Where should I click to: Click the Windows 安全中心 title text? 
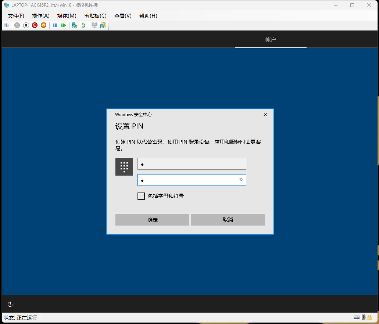tap(133, 115)
